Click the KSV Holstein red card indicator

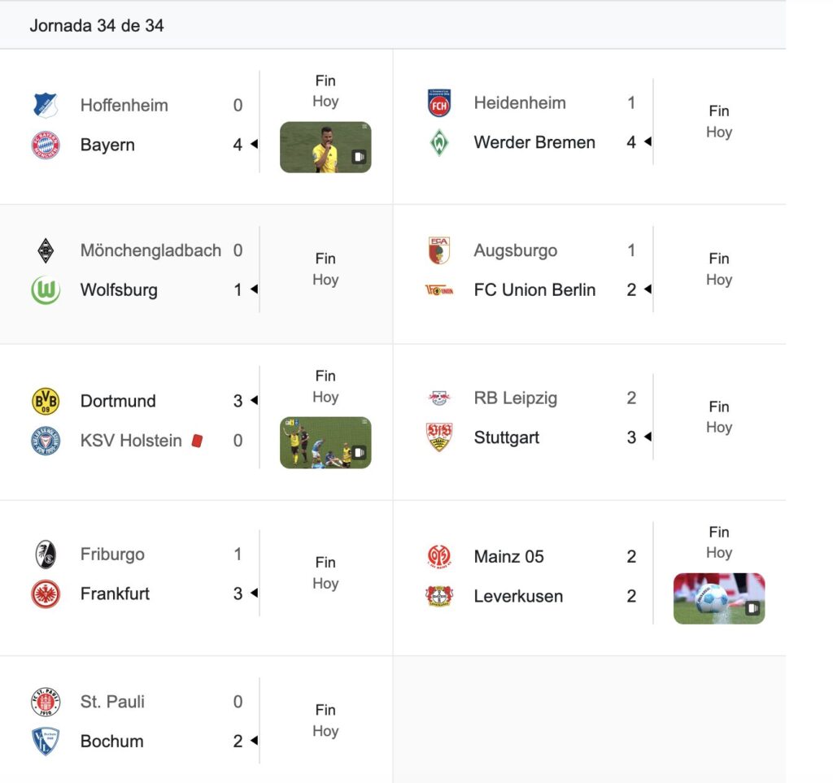197,441
